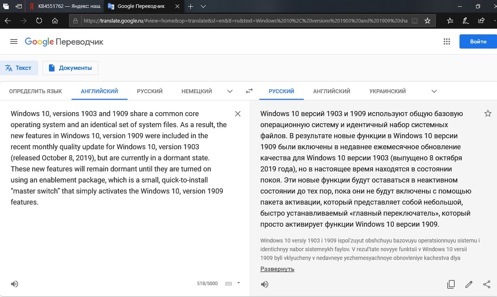This screenshot has height=297, width=497.
Task: Swap source and target languages
Action: pos(249,91)
